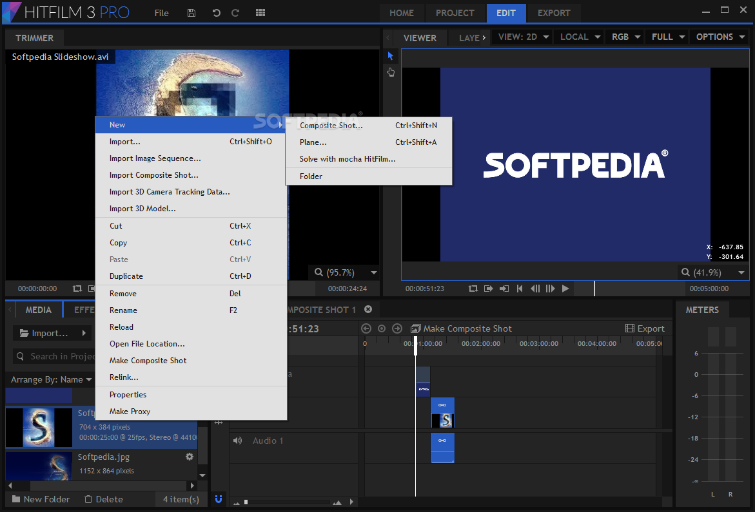The width and height of the screenshot is (755, 512).
Task: Select the arrow Select tool in Viewer
Action: point(391,56)
